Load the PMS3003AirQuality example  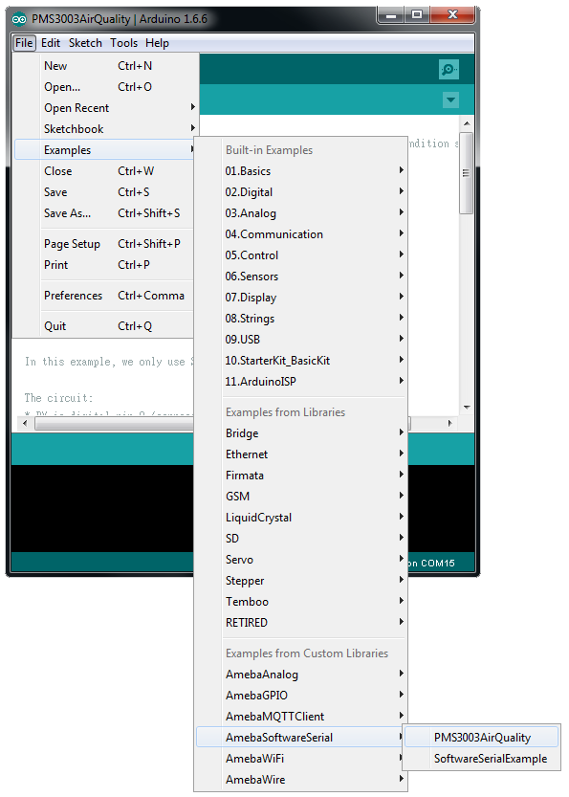[x=482, y=738]
